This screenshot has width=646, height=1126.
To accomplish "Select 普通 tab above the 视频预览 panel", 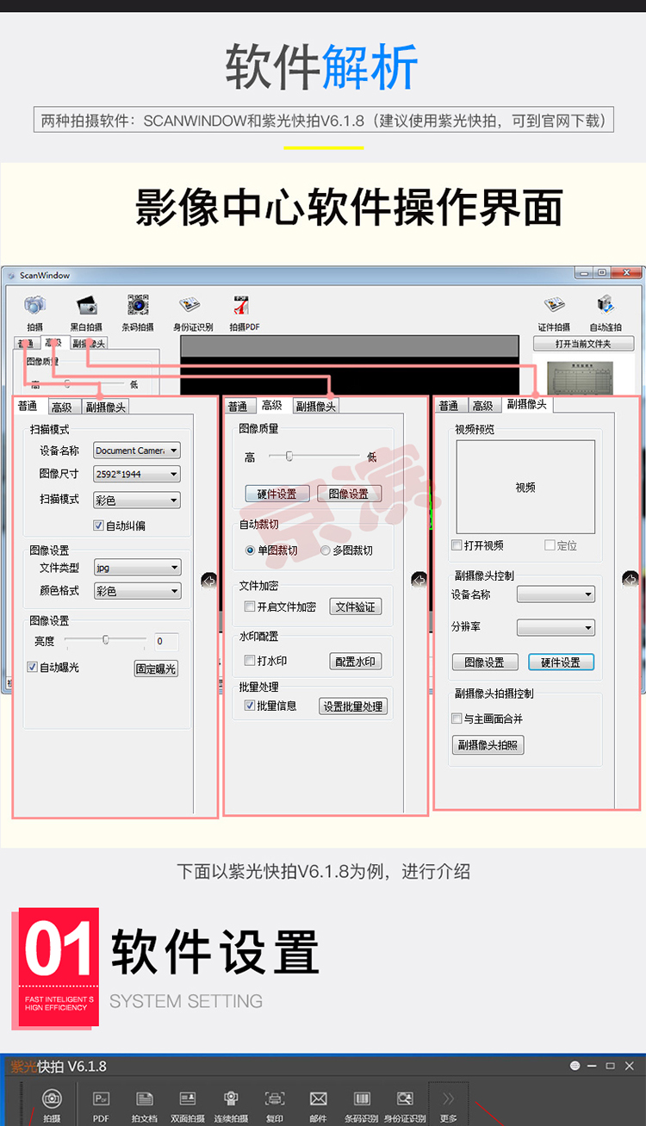I will pyautogui.click(x=449, y=406).
